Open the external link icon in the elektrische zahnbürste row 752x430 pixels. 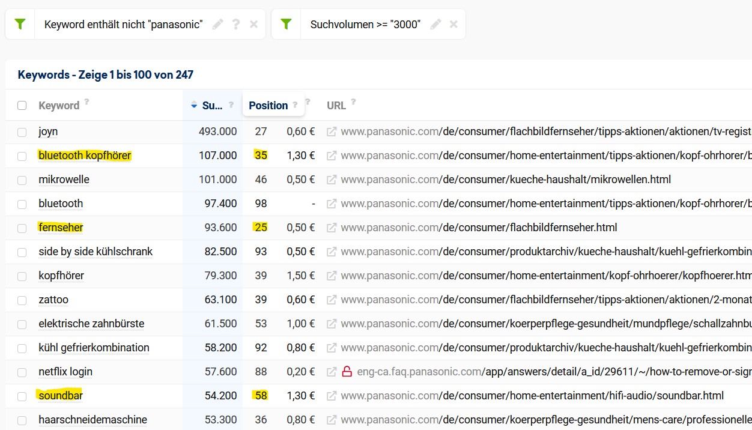click(x=332, y=324)
